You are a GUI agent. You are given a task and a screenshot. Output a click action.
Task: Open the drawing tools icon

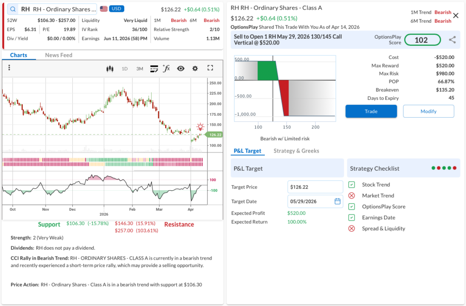point(154,69)
